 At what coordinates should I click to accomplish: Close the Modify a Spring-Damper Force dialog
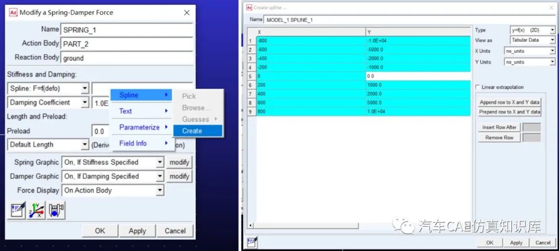pos(186,13)
